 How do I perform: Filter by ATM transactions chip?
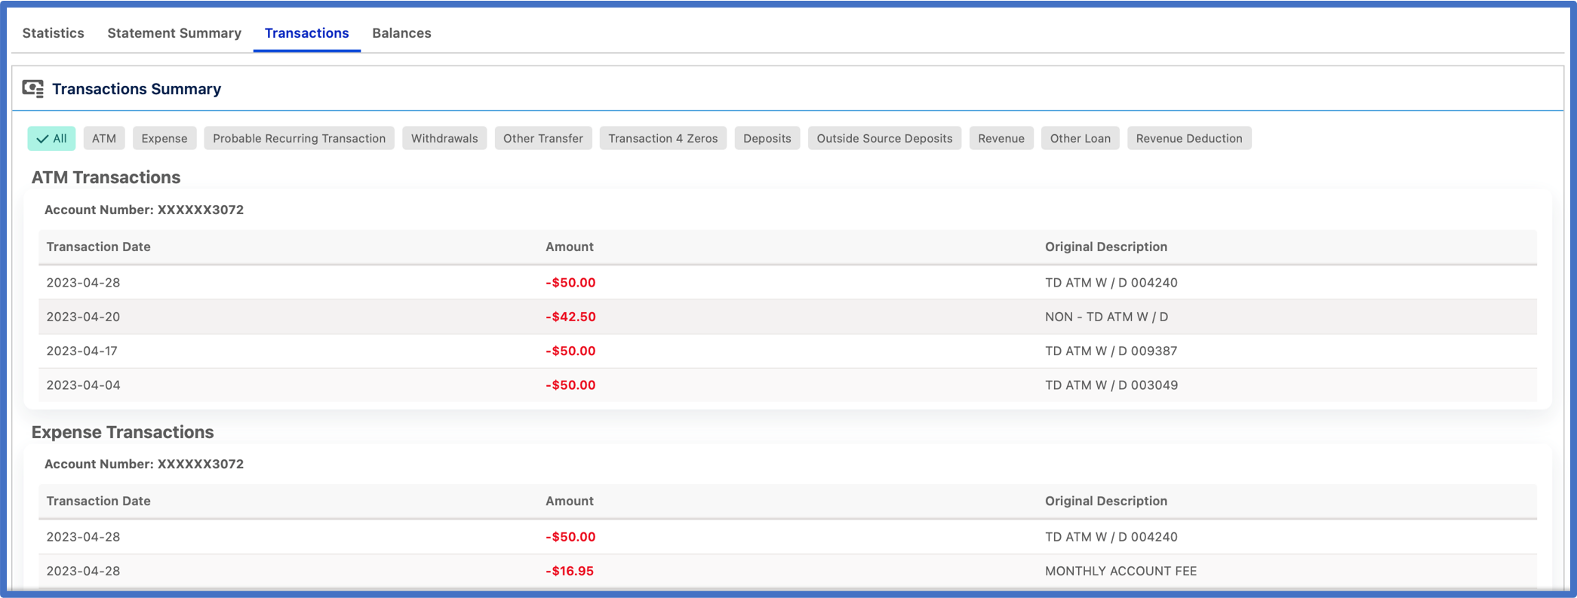[104, 138]
